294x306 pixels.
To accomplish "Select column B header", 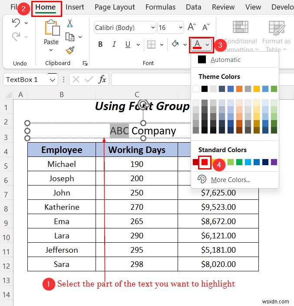I will click(62, 94).
